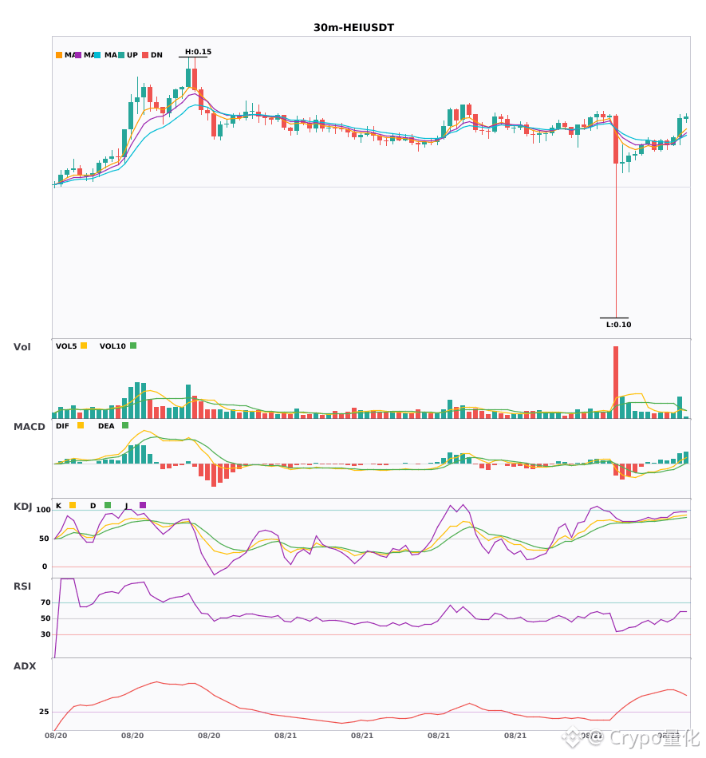Click the 30 level on RSI axis
The height and width of the screenshot is (758, 706).
point(45,634)
